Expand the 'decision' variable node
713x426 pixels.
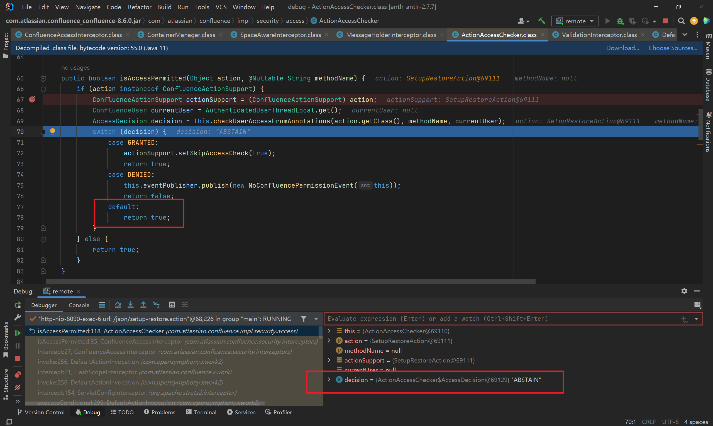(329, 380)
